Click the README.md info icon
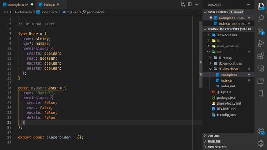This screenshot has height=150, width=267. tap(213, 109)
